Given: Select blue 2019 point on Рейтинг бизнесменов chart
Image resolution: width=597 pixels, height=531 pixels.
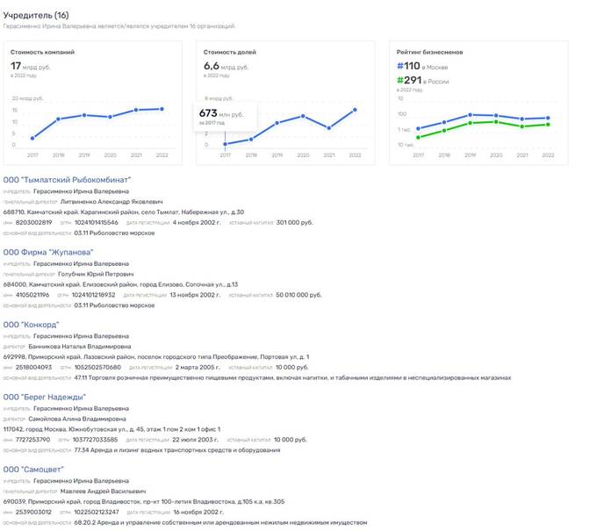Looking at the screenshot, I should pyautogui.click(x=471, y=115).
